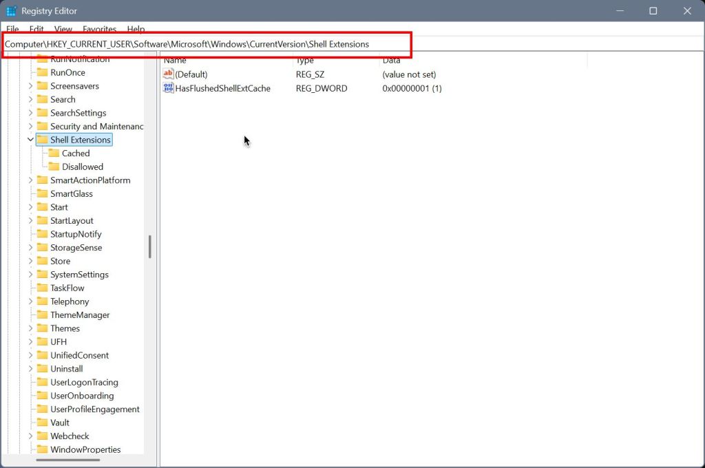Select the UserProfileEngagement key label
705x468 pixels.
pyautogui.click(x=95, y=409)
